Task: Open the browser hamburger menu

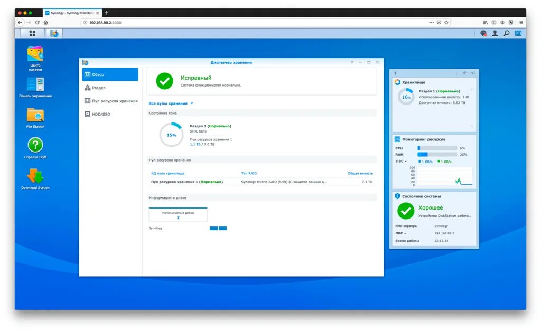Action: [521, 22]
